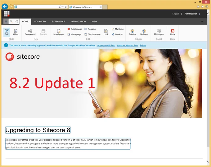Click the browser Refresh icon

[66, 7]
